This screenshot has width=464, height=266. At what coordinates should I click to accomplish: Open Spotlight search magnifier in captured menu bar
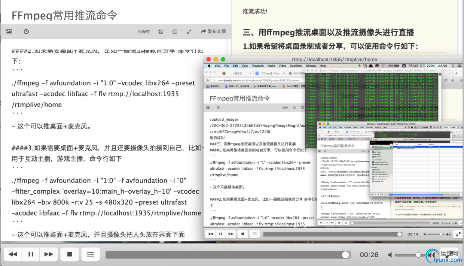[x=453, y=66]
